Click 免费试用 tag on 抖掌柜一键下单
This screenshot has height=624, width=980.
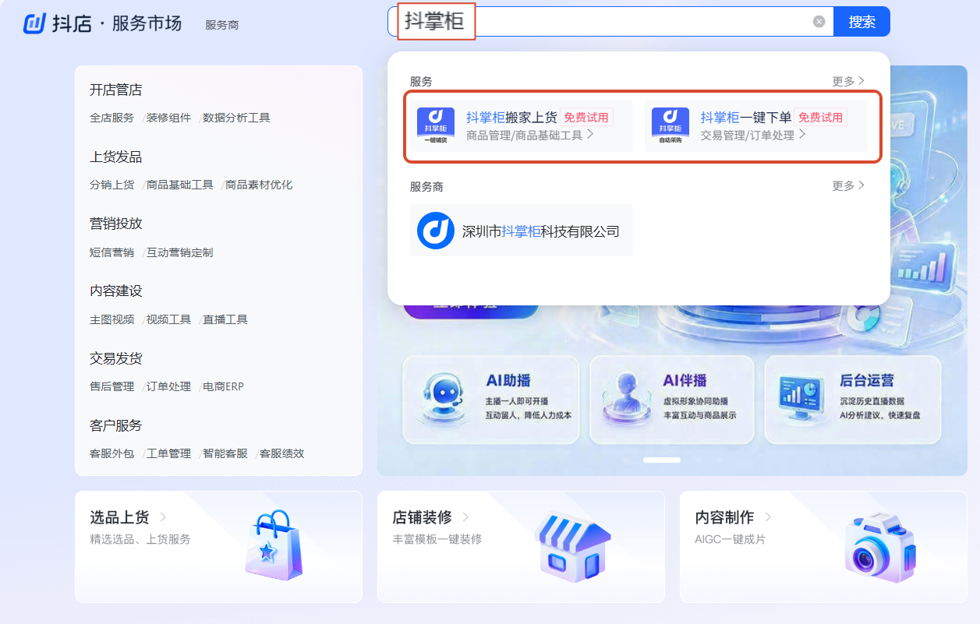coord(820,118)
